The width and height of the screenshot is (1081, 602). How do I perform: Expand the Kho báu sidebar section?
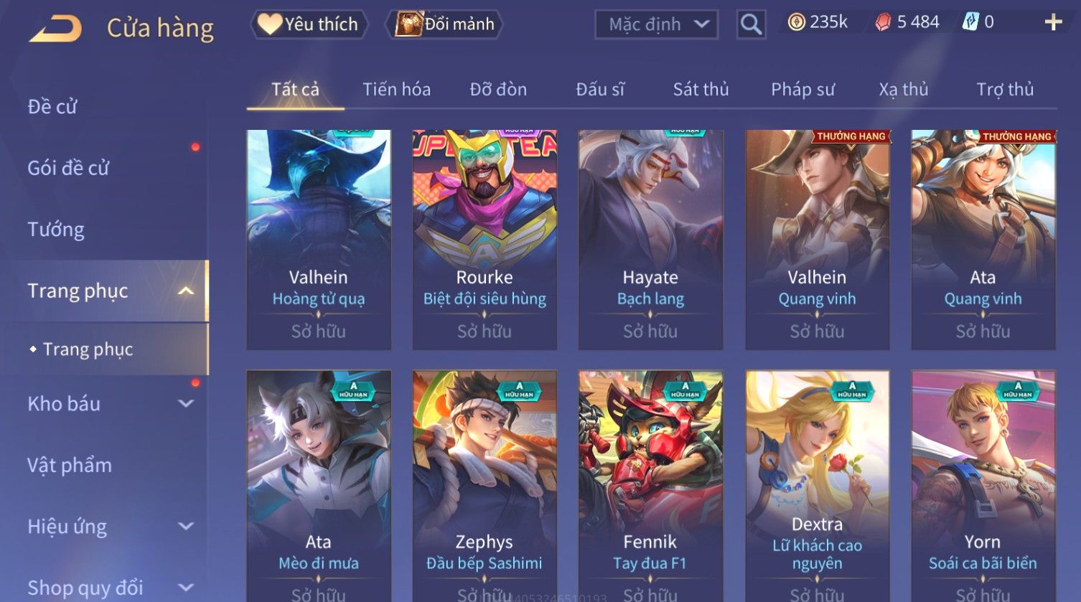click(x=186, y=403)
